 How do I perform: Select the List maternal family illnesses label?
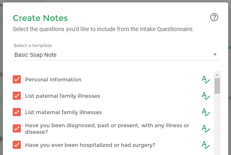(x=63, y=112)
